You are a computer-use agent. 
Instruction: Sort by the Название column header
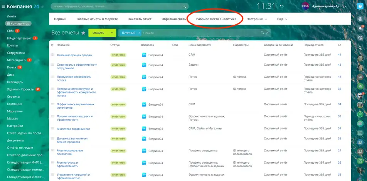pos(63,45)
